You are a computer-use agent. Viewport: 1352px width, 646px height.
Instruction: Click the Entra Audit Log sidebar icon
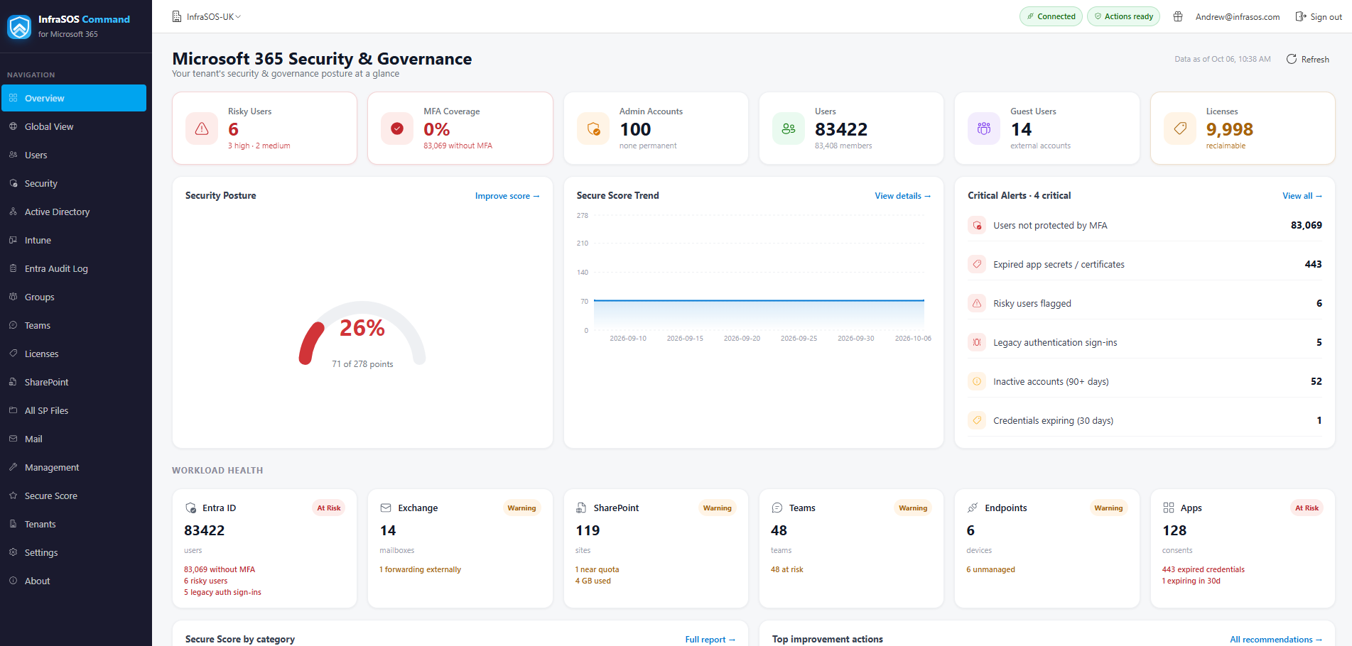(13, 268)
